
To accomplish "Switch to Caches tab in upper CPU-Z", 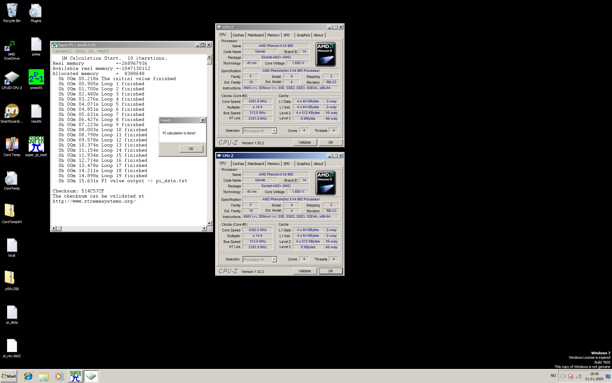I will tap(238, 35).
